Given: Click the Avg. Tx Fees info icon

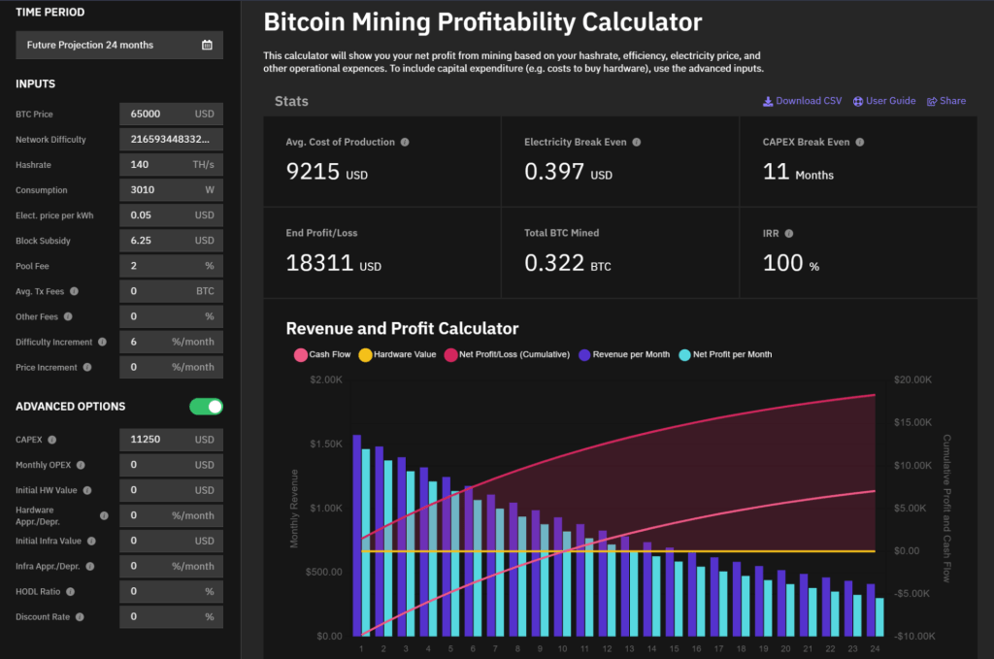Looking at the screenshot, I should coord(75,291).
